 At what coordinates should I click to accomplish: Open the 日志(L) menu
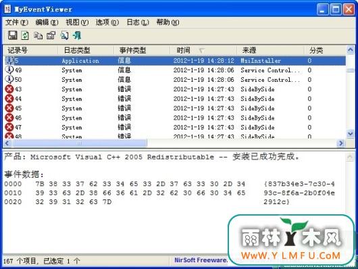tap(138, 22)
